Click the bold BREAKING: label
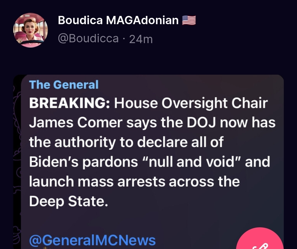Viewport: 297px width, 249px height. pos(69,103)
